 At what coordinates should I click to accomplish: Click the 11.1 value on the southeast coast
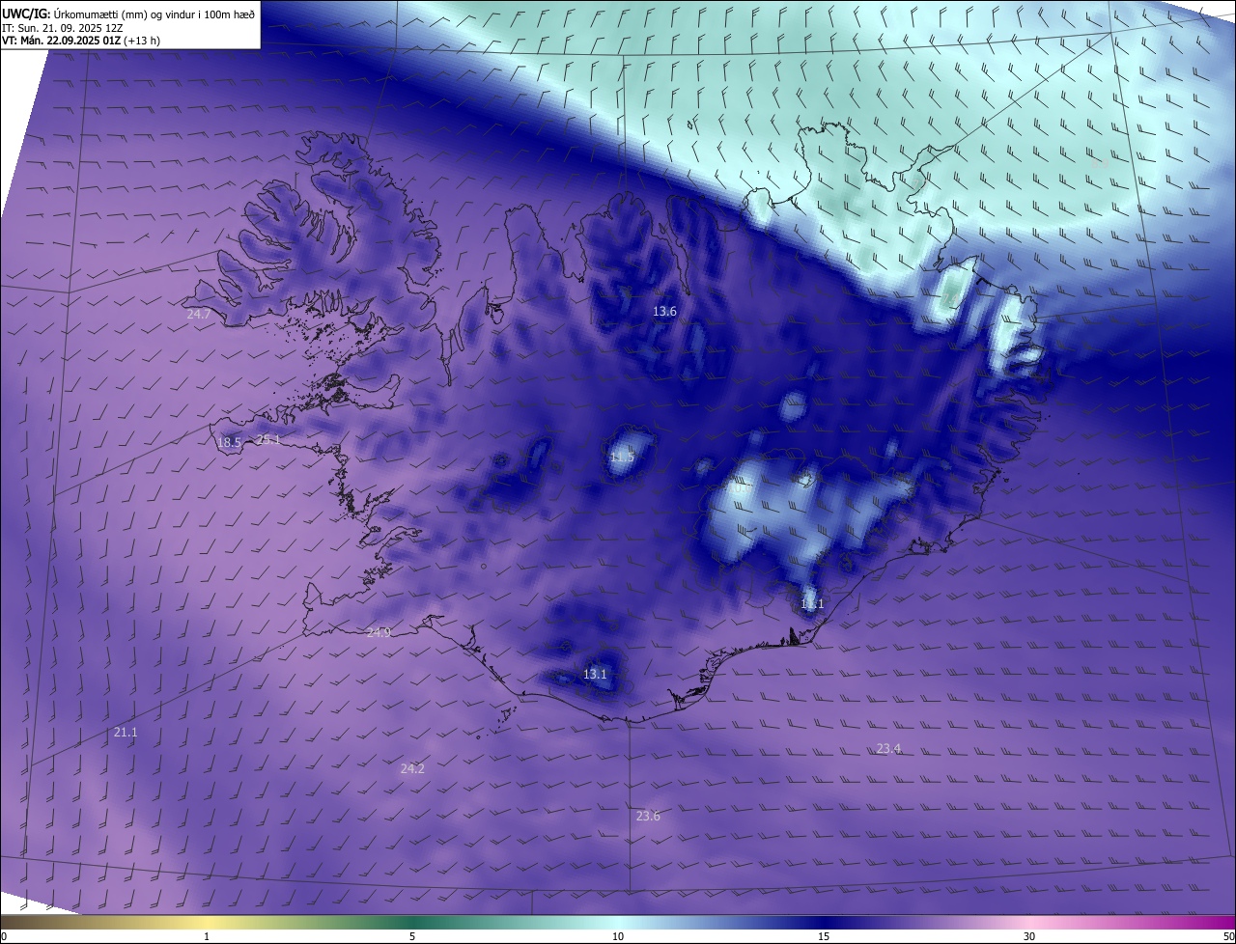(812, 604)
